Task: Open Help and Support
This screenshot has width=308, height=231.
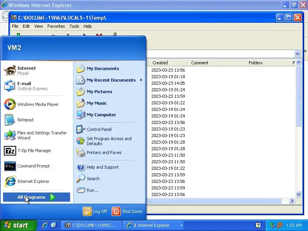Action: coord(110,167)
